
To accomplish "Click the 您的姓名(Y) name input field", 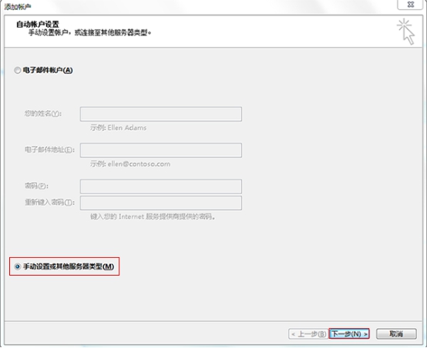I will click(x=160, y=114).
